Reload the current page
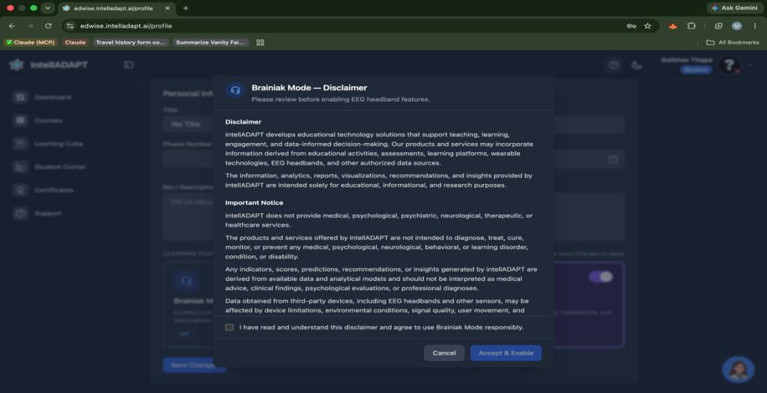Image resolution: width=767 pixels, height=393 pixels. coord(48,26)
